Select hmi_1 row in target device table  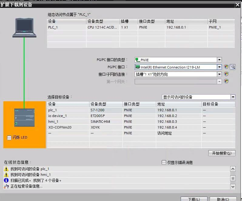141,122
